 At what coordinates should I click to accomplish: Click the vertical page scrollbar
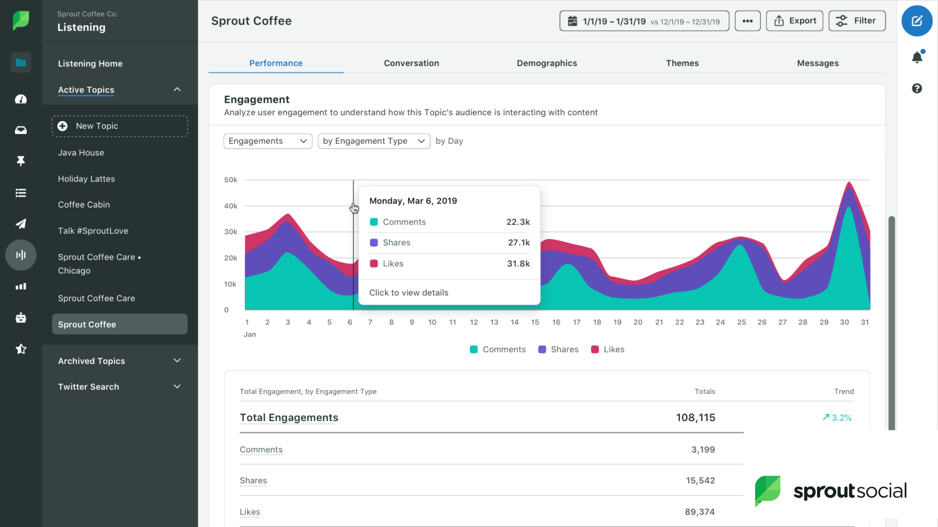click(892, 323)
